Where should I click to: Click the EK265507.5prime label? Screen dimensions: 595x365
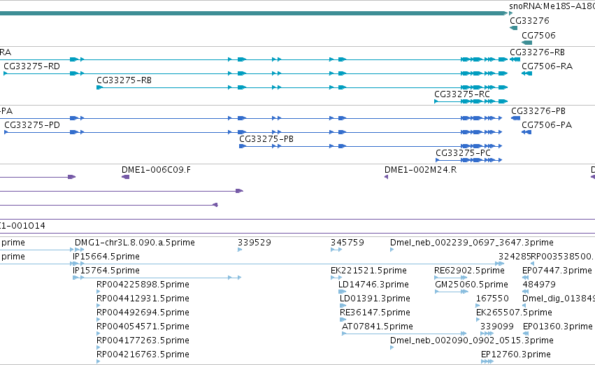[514, 313]
